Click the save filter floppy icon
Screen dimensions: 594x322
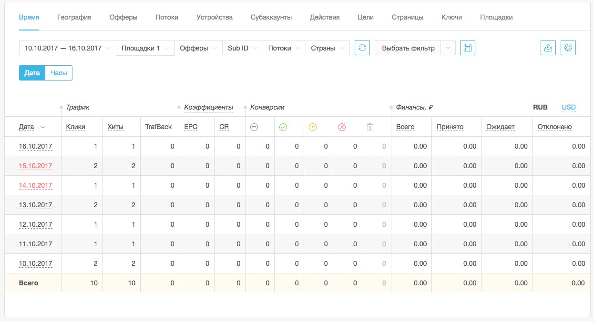click(468, 48)
